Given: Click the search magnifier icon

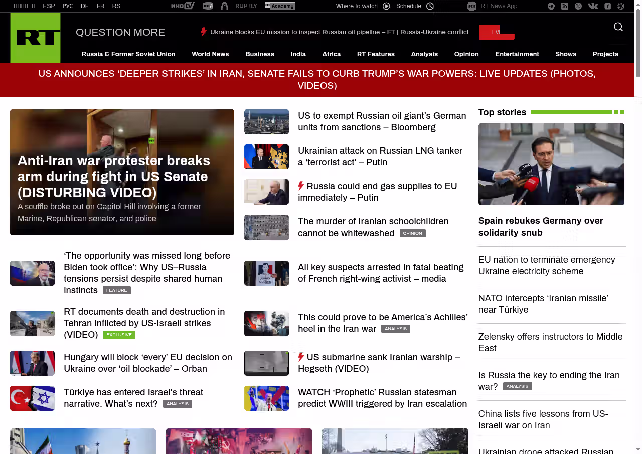Looking at the screenshot, I should pos(618,27).
